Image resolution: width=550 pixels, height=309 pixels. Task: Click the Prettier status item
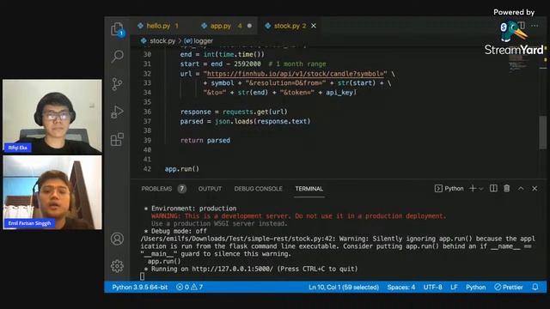point(508,288)
